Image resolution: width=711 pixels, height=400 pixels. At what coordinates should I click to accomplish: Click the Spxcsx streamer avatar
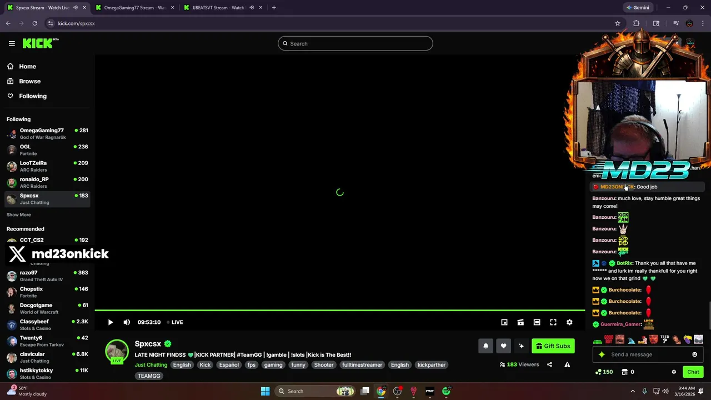tap(117, 351)
